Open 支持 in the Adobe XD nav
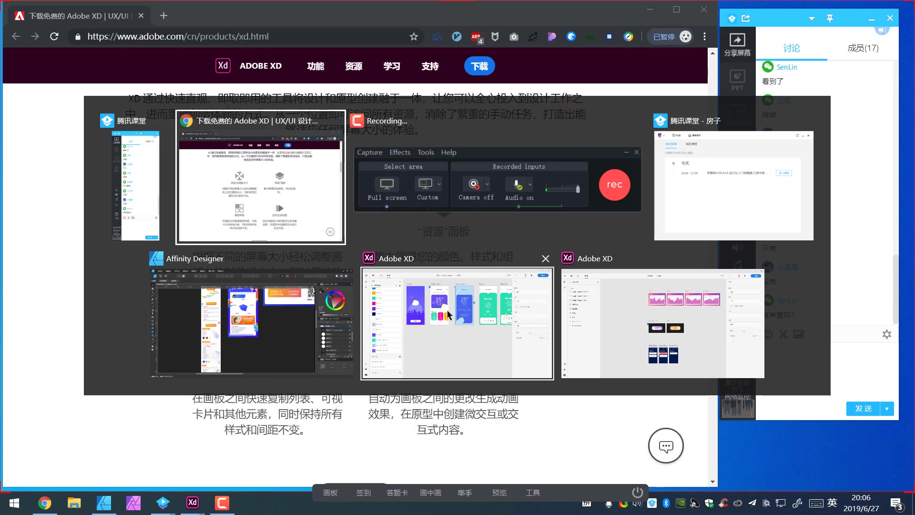This screenshot has width=915, height=515. [x=430, y=66]
